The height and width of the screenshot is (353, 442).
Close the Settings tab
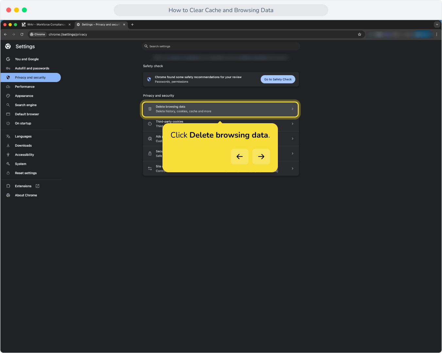coord(124,25)
